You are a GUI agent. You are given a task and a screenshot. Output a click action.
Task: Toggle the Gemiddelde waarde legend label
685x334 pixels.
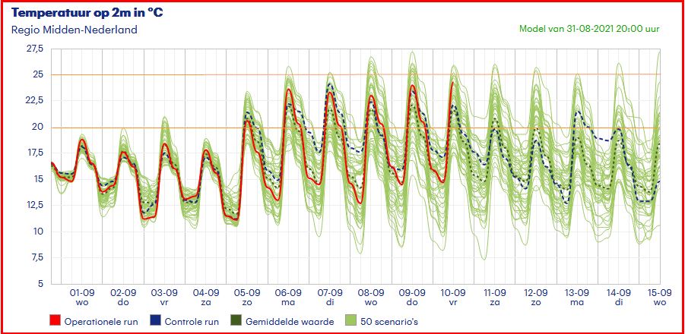point(289,322)
